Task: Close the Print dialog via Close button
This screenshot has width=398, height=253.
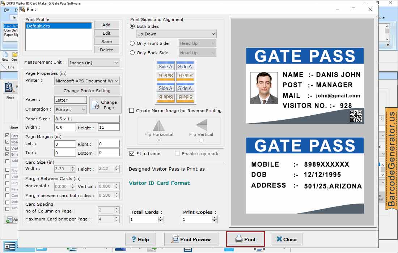Action: click(287, 239)
